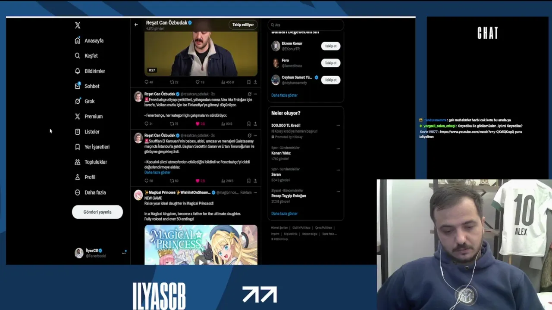Follow Fero with Takip et
This screenshot has width=552, height=310.
click(331, 63)
